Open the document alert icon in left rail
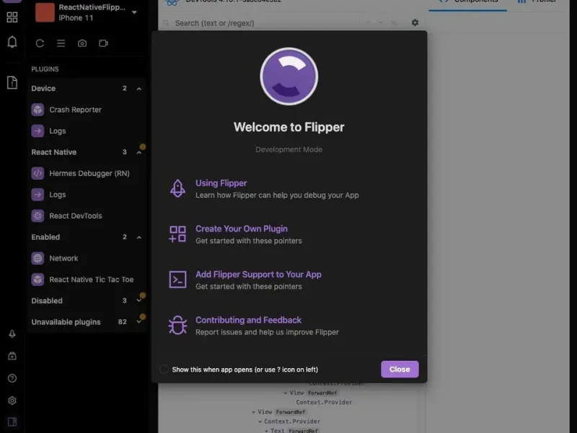Viewport: 577px width, 433px height. [x=12, y=82]
